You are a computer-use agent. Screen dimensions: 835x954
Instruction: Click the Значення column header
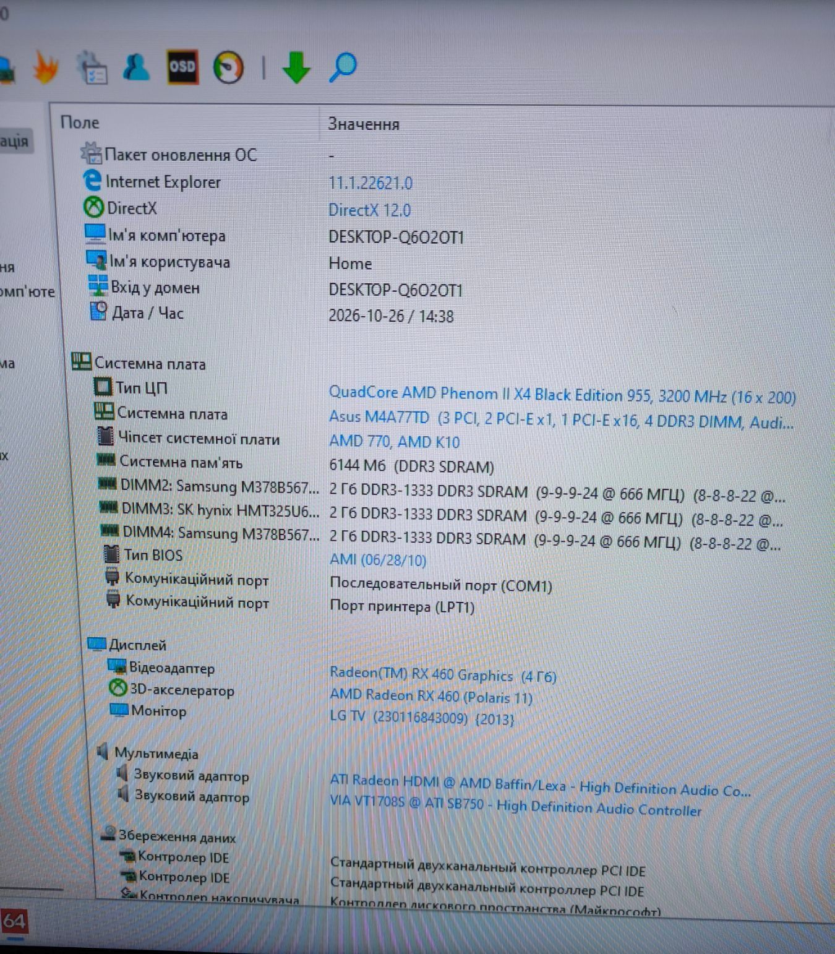coord(364,124)
